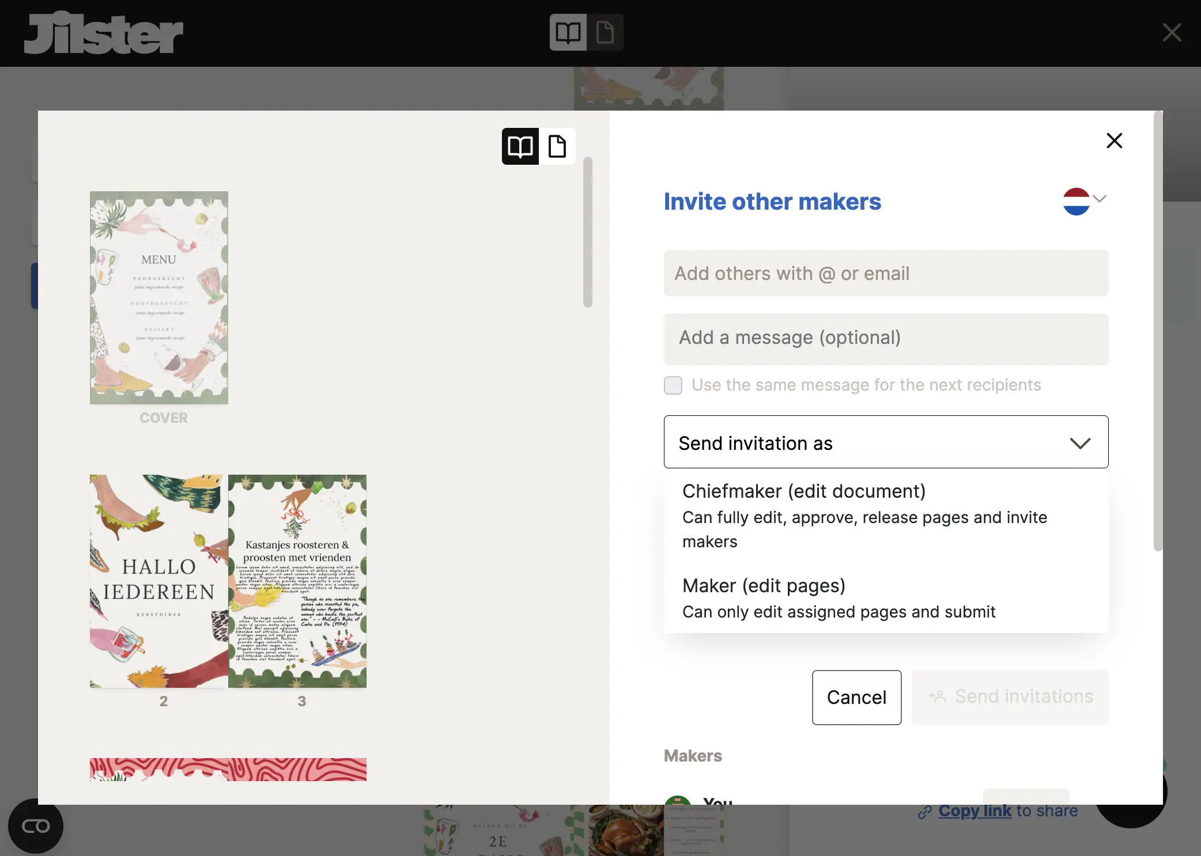Click the 'Add others with @ or email' input field
This screenshot has width=1201, height=856.
coord(886,272)
